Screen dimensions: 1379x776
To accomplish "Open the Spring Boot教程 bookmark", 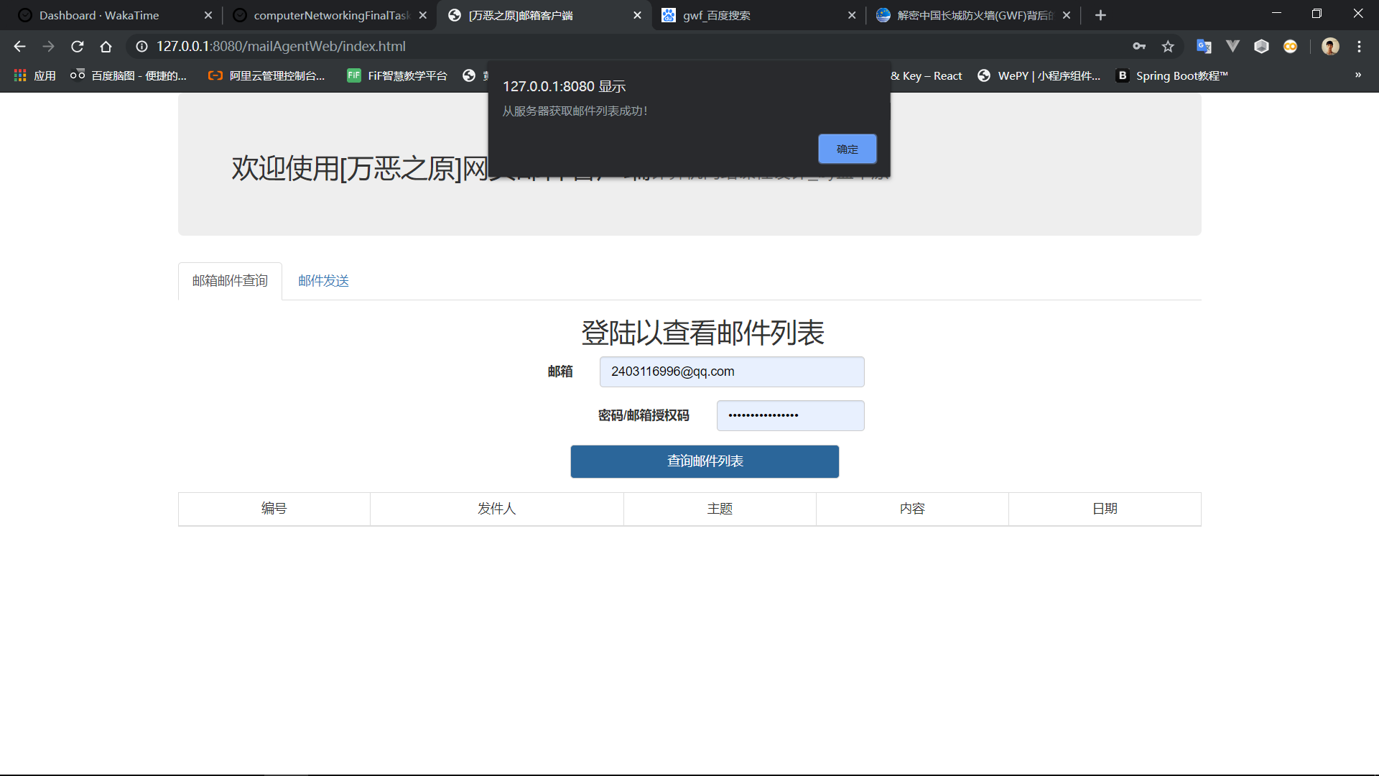I will tap(1172, 75).
